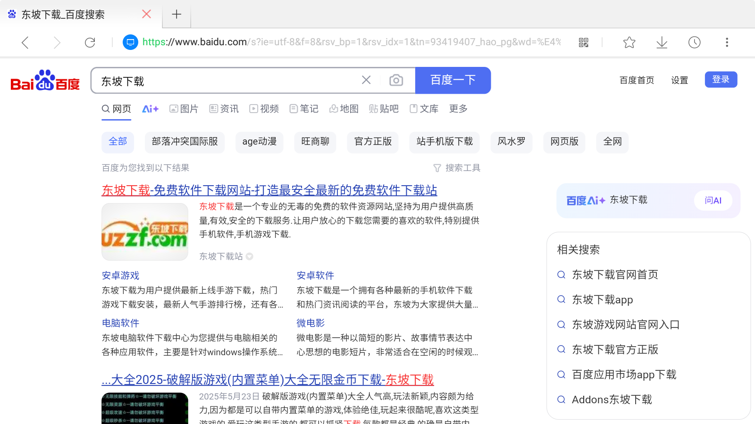Search related 东坡下载app

pyautogui.click(x=602, y=300)
